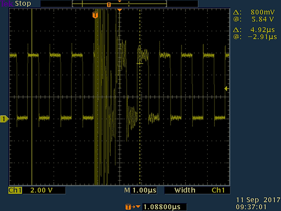Image resolution: width=281 pixels, height=211 pixels.
Task: Click the orange T arrow delay icon at bottom
Action: [133, 207]
